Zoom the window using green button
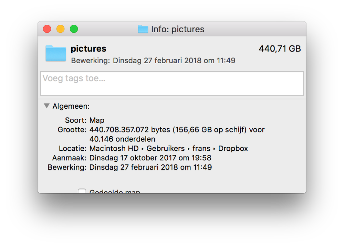 coord(74,29)
